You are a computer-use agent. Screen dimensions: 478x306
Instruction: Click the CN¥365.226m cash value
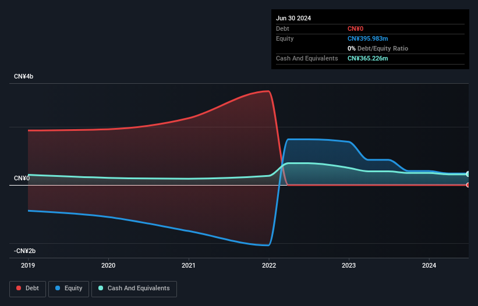(x=367, y=58)
